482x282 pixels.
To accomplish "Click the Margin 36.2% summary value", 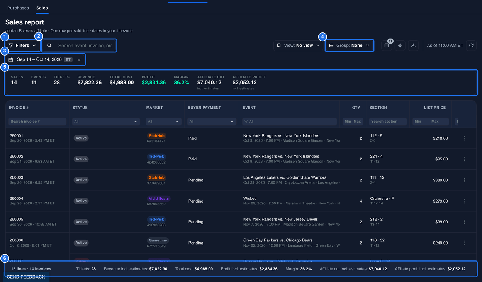I will 182,83.
